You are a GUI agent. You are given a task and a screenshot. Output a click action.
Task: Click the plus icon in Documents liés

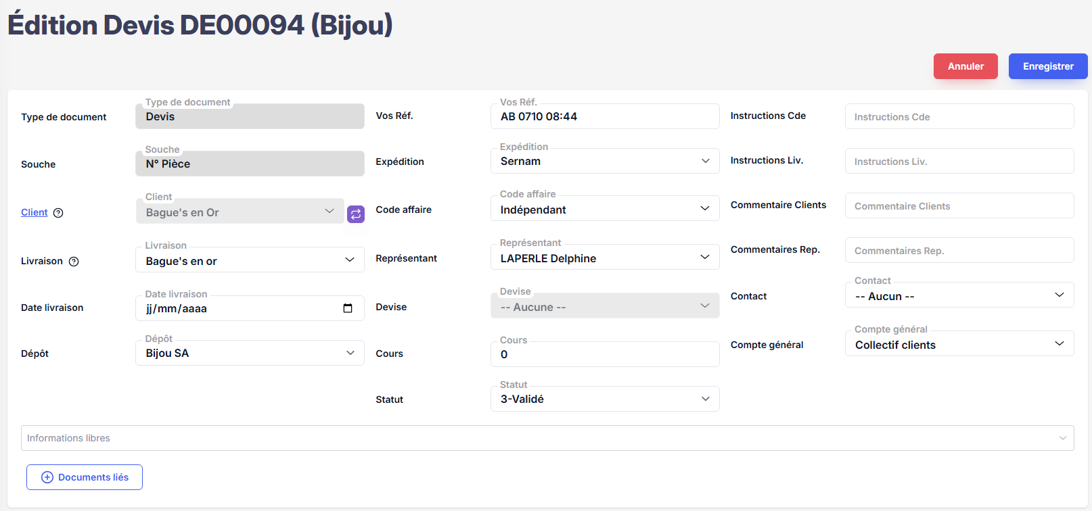click(47, 477)
